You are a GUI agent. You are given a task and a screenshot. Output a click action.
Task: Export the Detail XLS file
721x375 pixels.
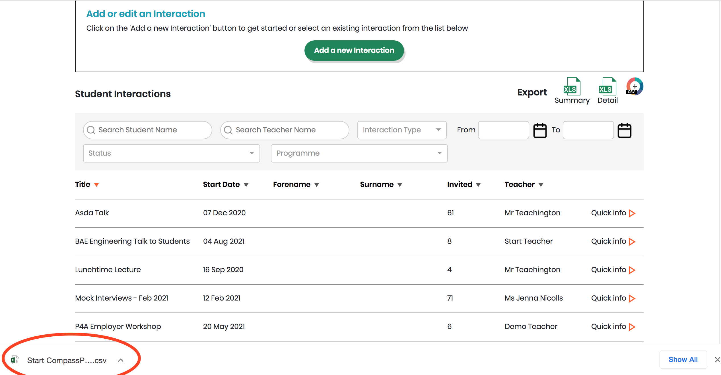(607, 90)
